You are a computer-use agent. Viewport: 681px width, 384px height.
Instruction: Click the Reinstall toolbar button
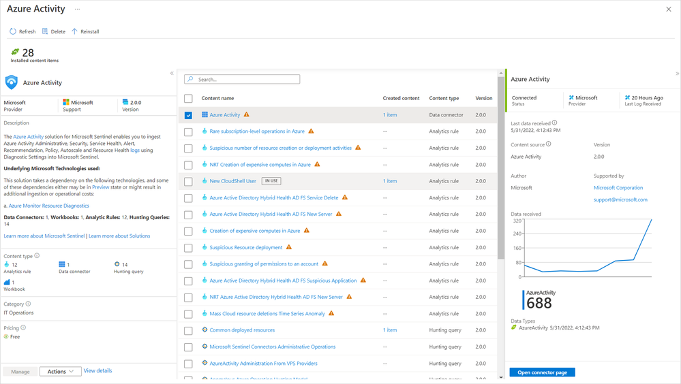[x=85, y=32]
